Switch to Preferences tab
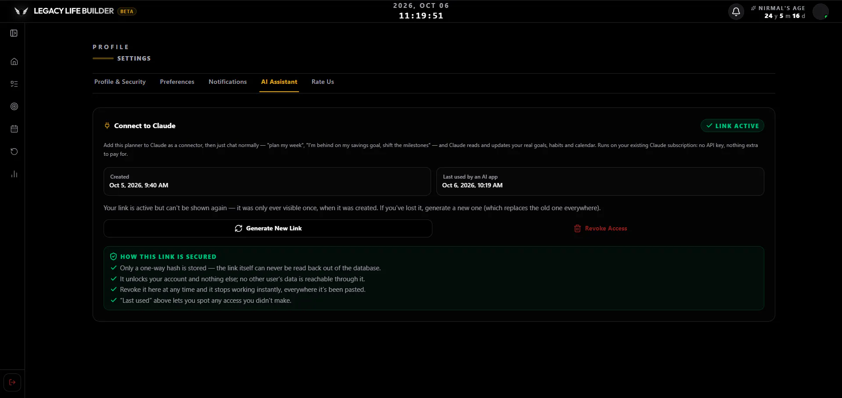 177,82
